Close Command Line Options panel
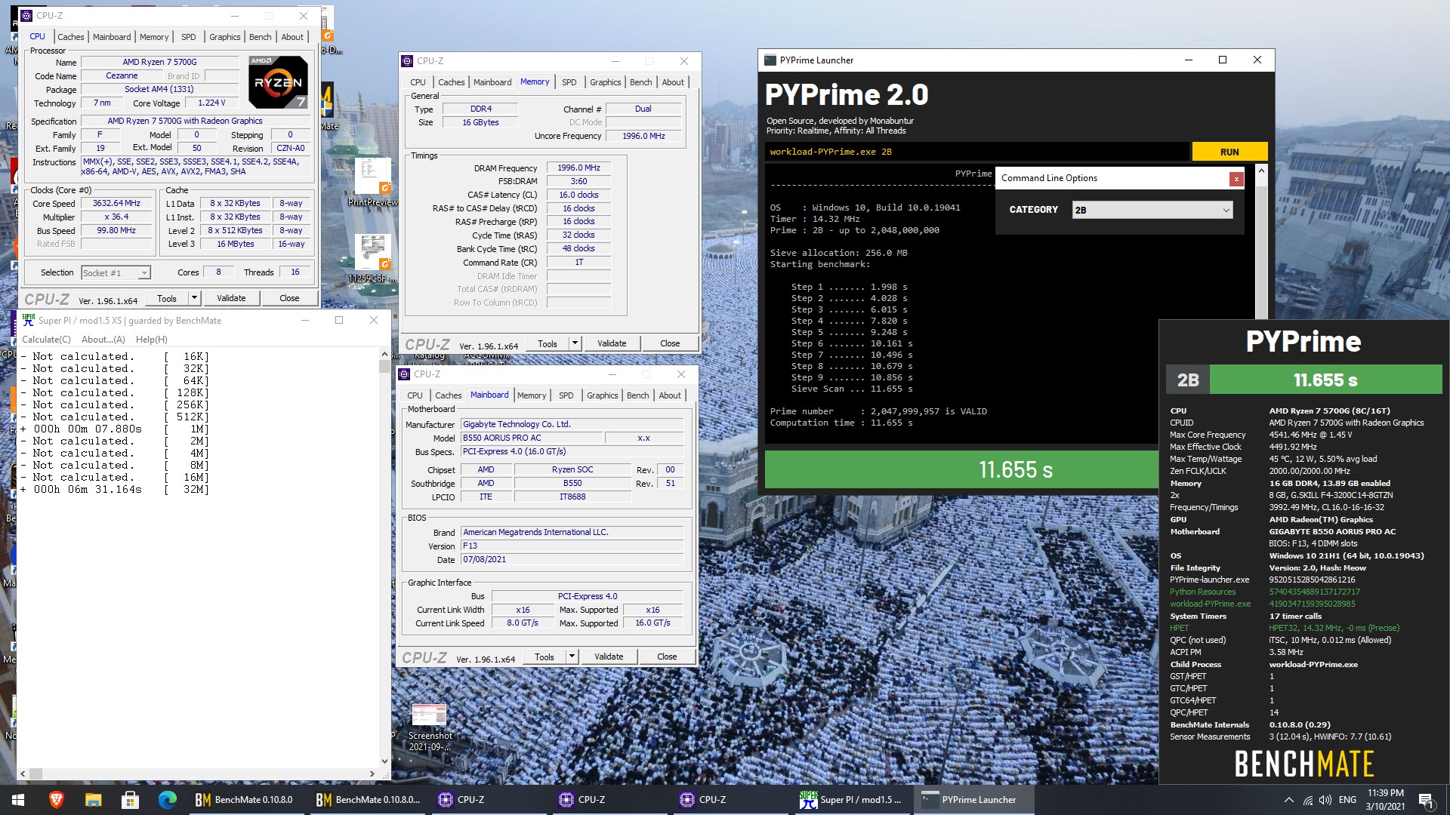 point(1236,179)
